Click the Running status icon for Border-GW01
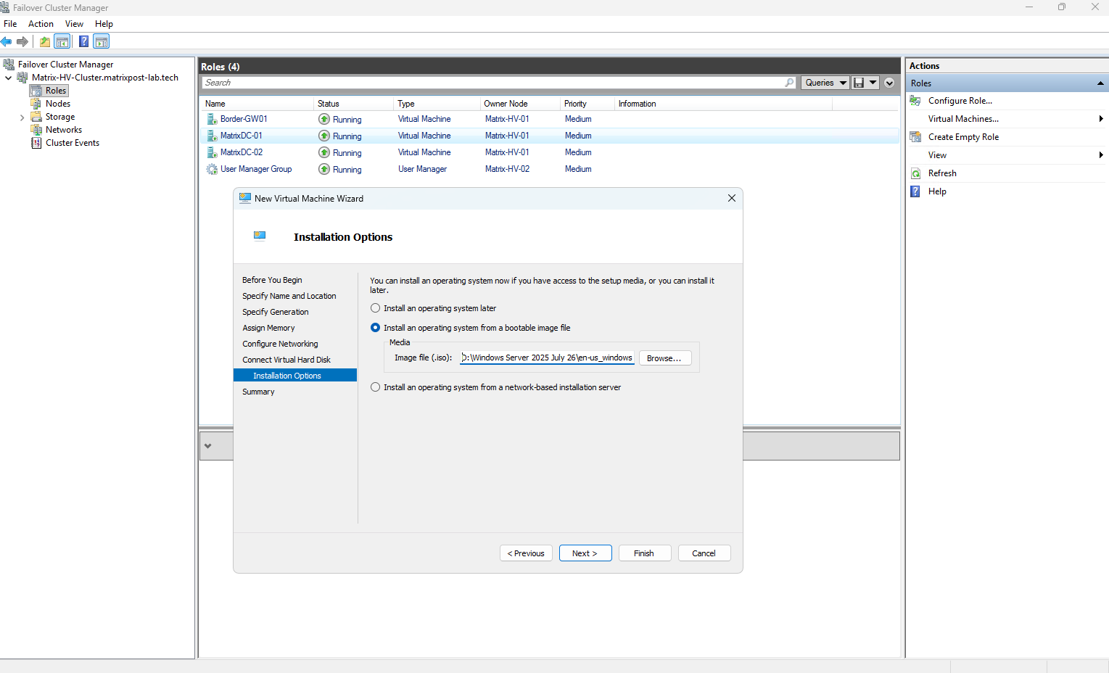The width and height of the screenshot is (1109, 673). (324, 119)
